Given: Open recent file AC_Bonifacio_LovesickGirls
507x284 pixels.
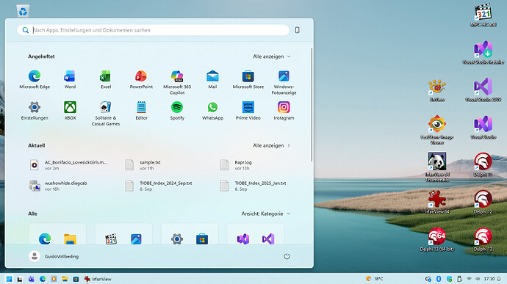Looking at the screenshot, I should [68, 165].
